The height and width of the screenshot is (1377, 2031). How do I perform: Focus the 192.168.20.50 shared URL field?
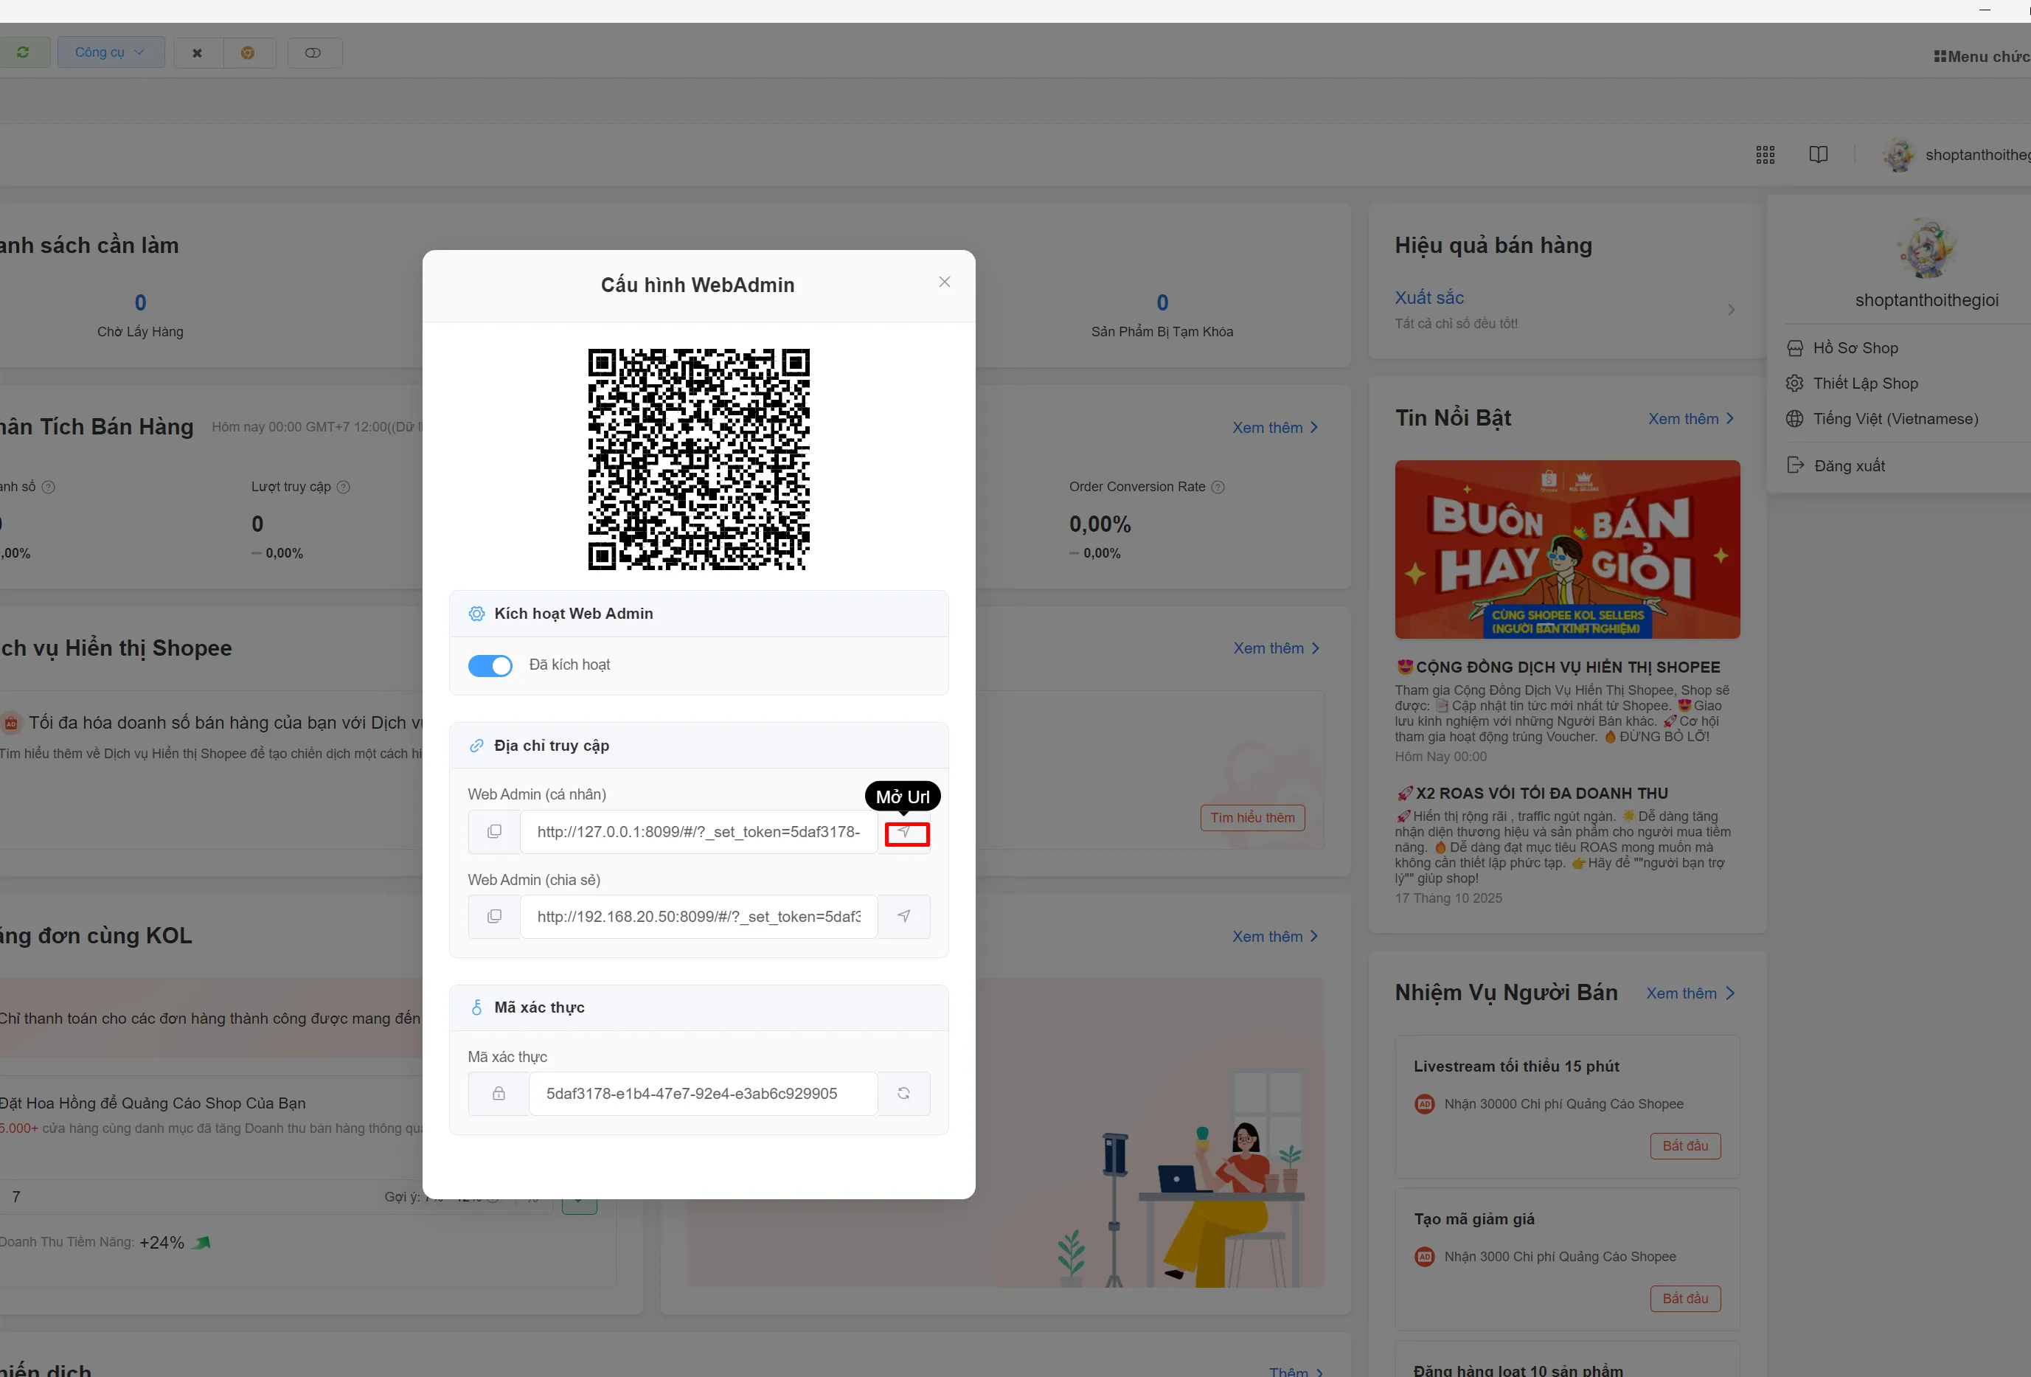699,916
